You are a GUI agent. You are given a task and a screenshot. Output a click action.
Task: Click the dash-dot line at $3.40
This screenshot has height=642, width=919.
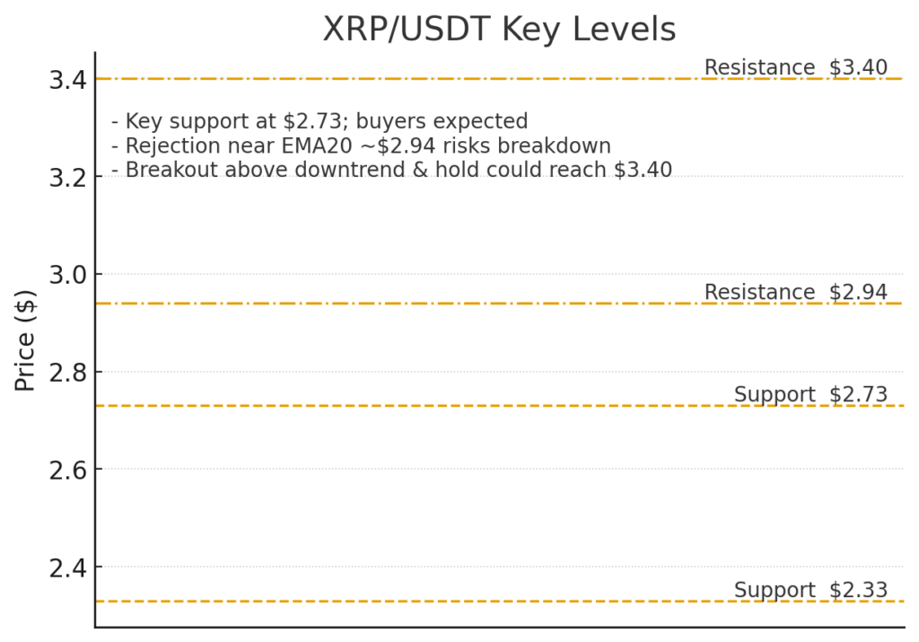pyautogui.click(x=398, y=78)
